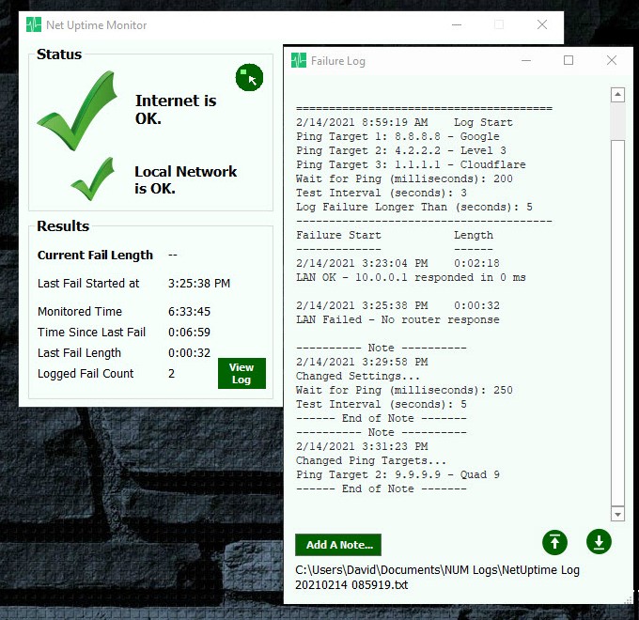
Task: Click the Failure Log scrollbar up arrow
Action: tap(617, 95)
